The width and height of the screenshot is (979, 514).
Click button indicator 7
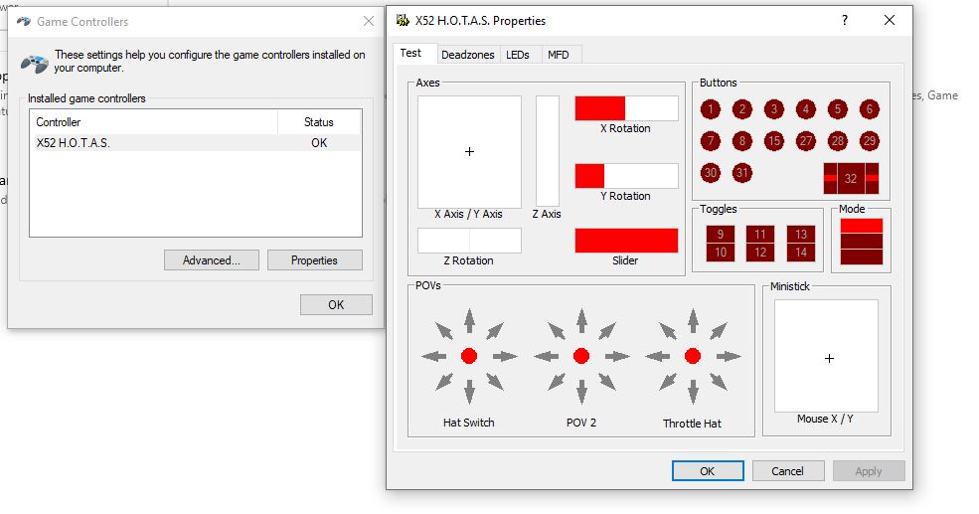[x=710, y=141]
